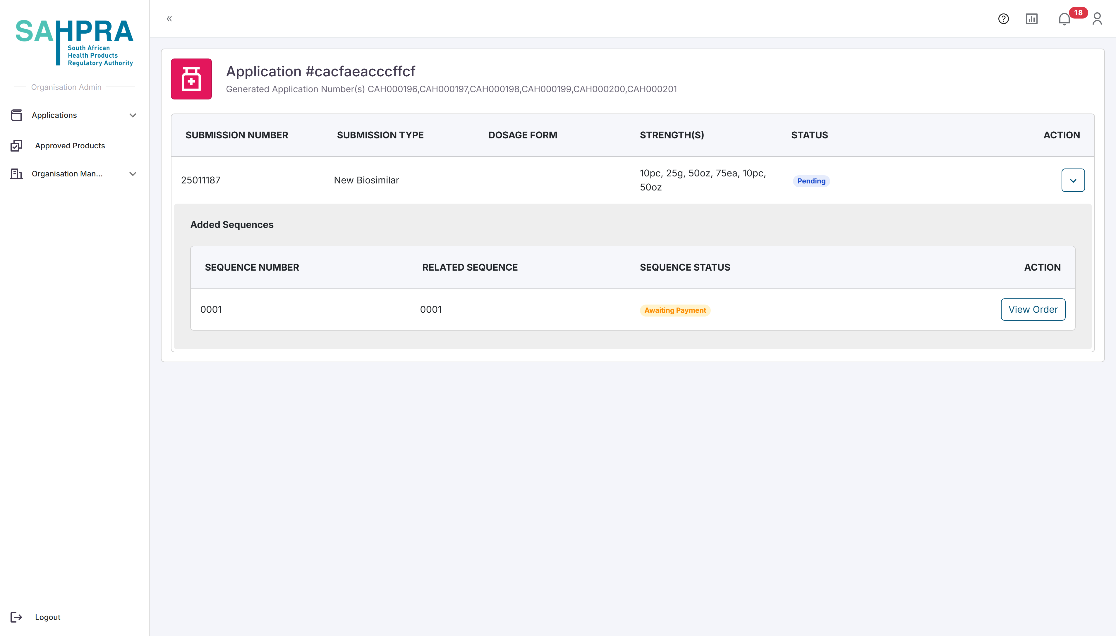This screenshot has height=636, width=1116.
Task: Click the Application #cacfaeacccffcf title
Action: point(321,72)
